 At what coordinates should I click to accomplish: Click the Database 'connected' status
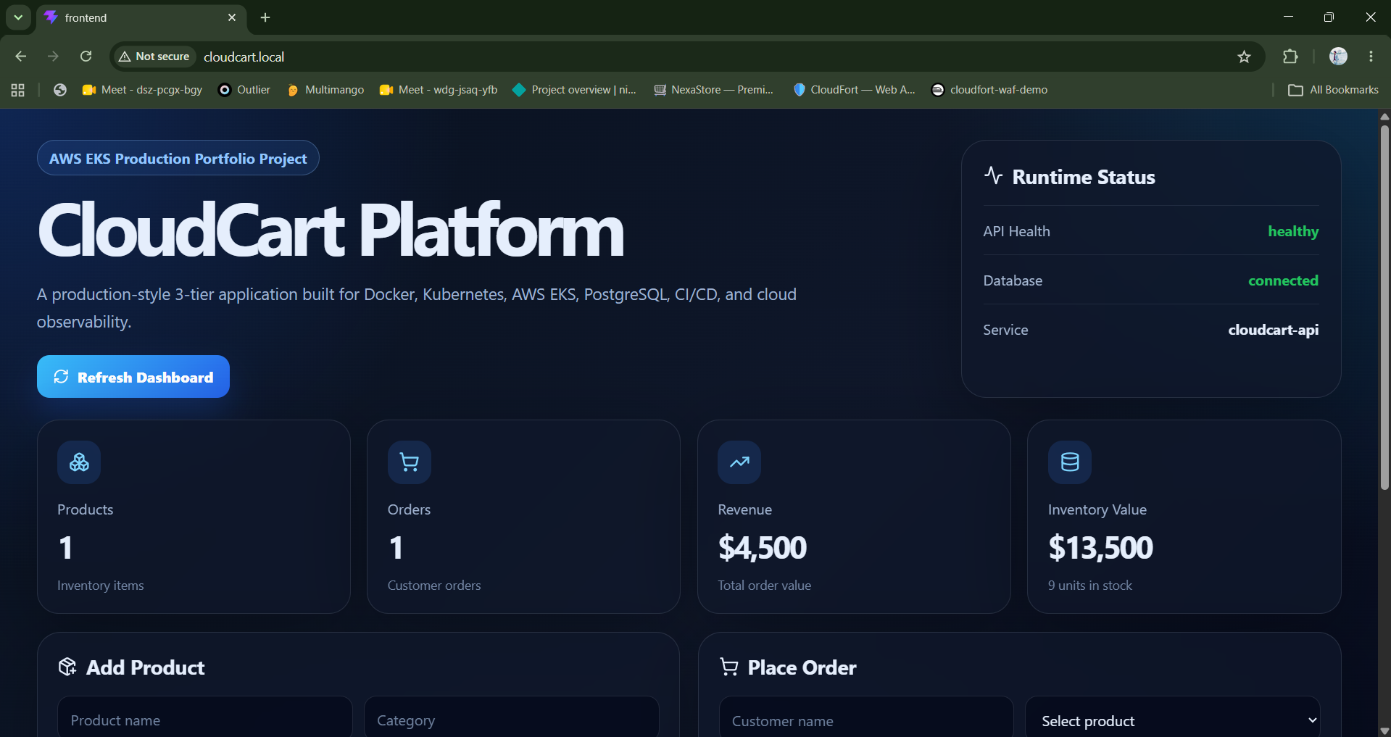[x=1283, y=280]
